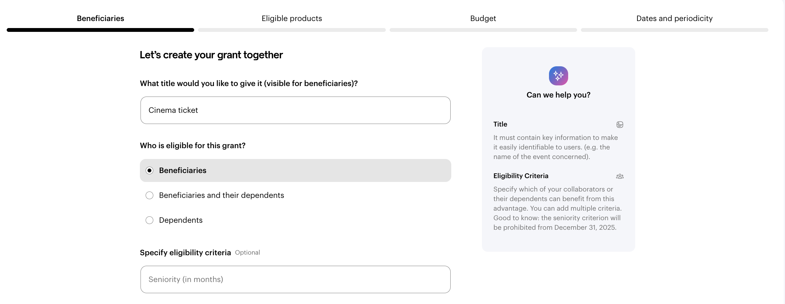Click the Beneficiaries progress bar segment
The image size is (785, 304).
pyautogui.click(x=100, y=30)
